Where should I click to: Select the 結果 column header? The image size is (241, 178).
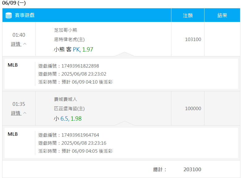(222, 15)
